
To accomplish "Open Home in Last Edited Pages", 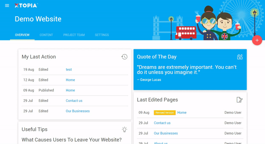I will coord(182,112).
